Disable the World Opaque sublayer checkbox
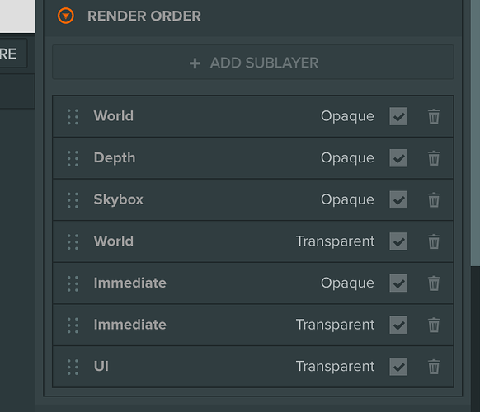The width and height of the screenshot is (480, 412). [398, 116]
